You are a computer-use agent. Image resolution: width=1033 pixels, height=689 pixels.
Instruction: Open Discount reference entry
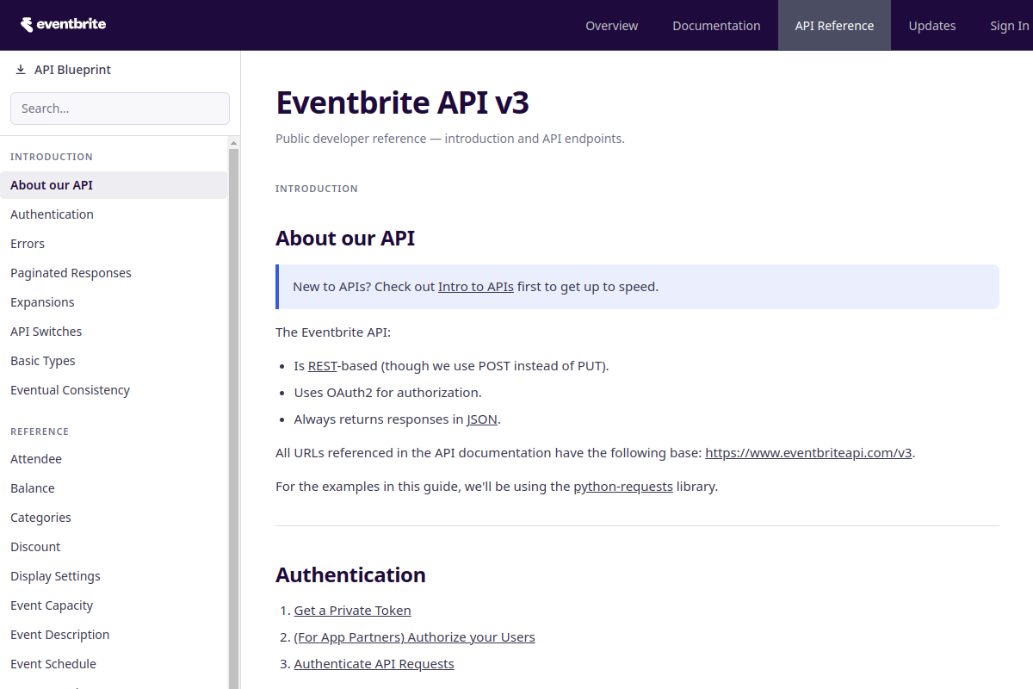coord(114,547)
